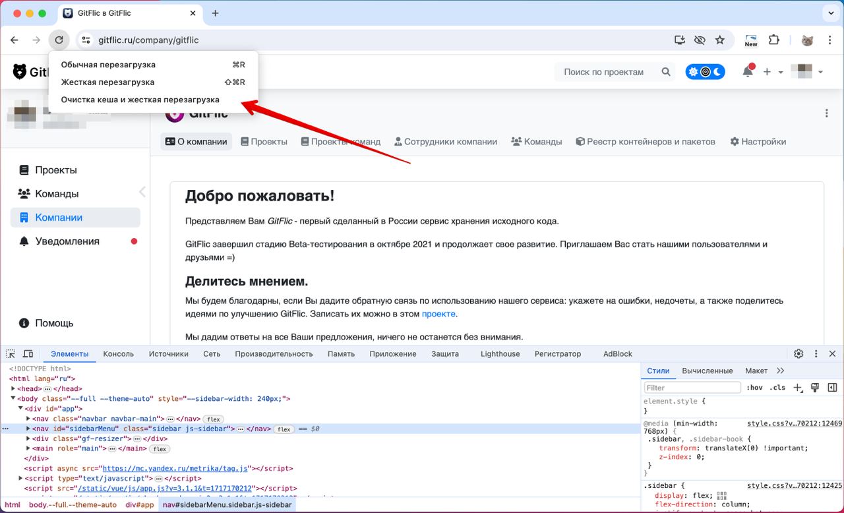Expand the <main role="main"> node
The height and width of the screenshot is (513, 844).
click(28, 448)
